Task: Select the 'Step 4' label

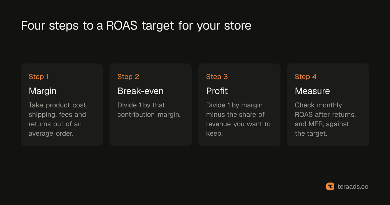Action: (x=305, y=77)
